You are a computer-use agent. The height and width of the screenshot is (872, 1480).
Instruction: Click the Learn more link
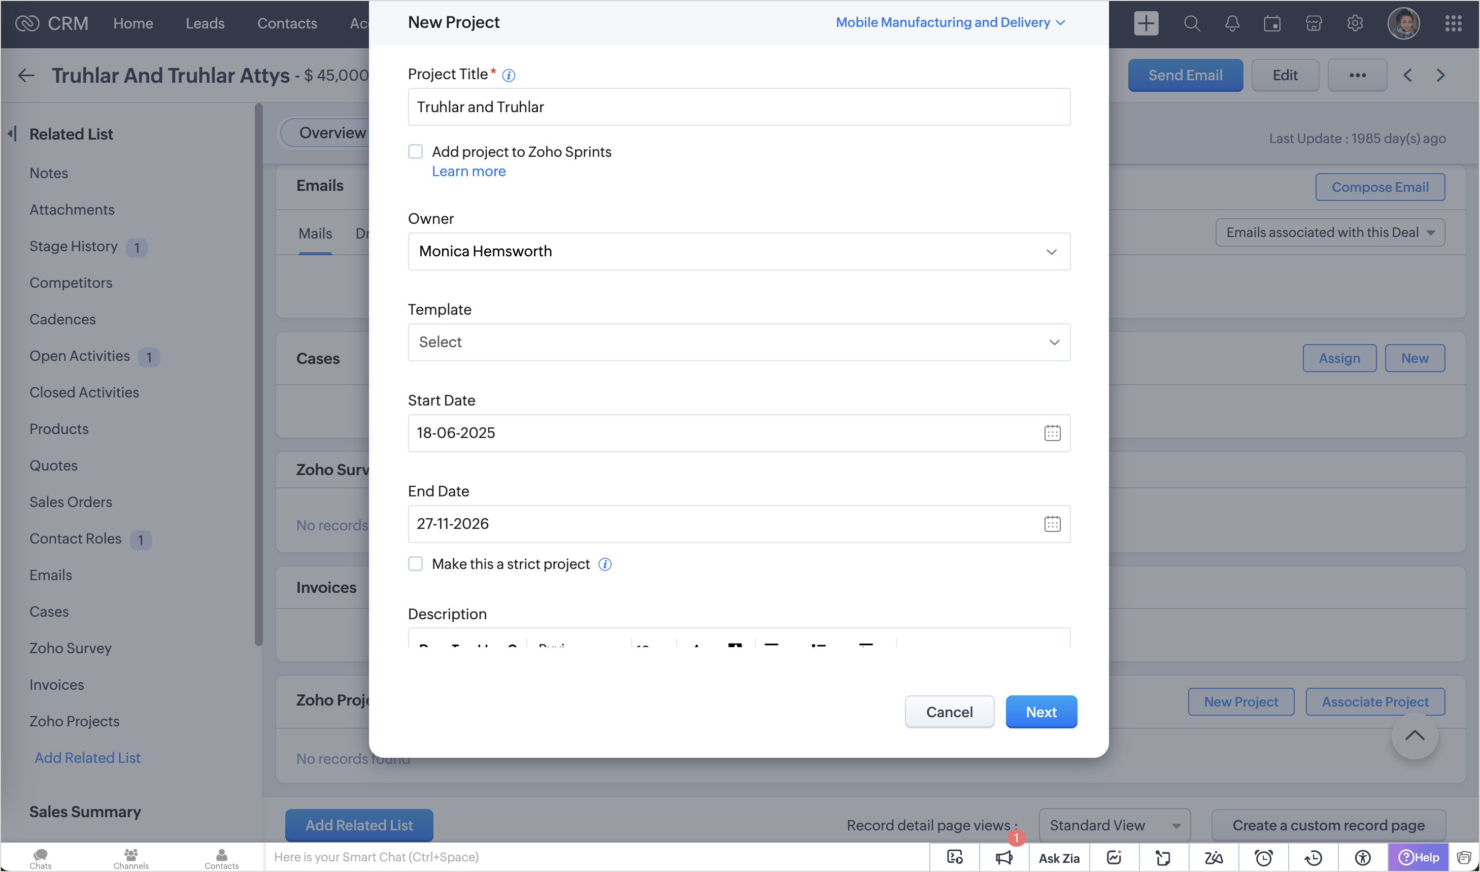point(468,171)
